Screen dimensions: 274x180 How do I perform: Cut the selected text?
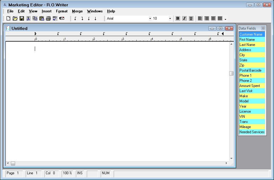(28, 18)
